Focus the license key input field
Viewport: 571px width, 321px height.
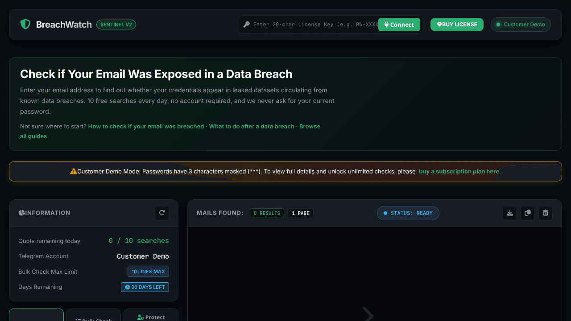pos(315,25)
